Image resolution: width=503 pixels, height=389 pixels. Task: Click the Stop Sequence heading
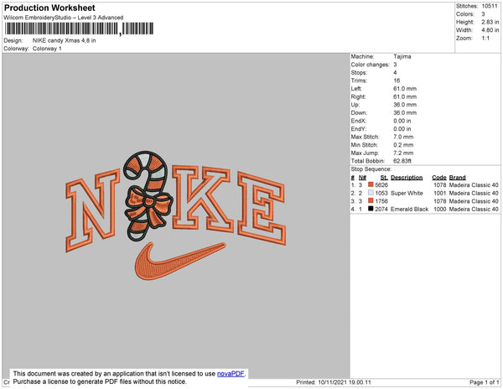pyautogui.click(x=371, y=169)
